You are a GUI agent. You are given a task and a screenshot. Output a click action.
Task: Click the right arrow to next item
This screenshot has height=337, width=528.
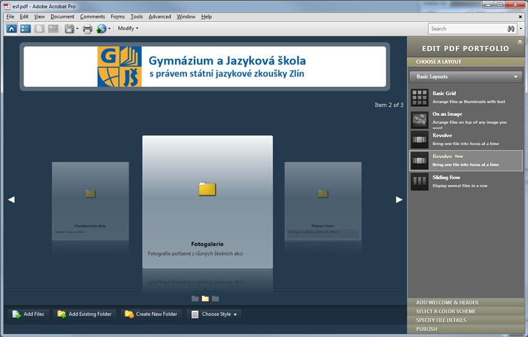[399, 199]
